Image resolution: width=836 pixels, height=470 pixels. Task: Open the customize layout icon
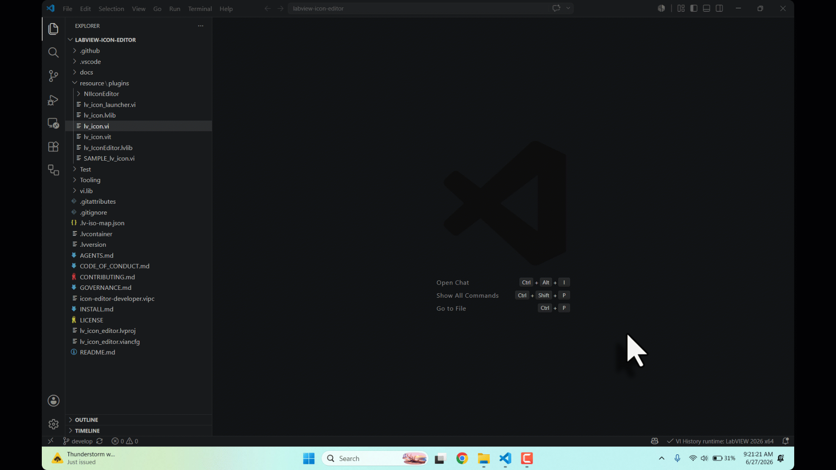(681, 8)
